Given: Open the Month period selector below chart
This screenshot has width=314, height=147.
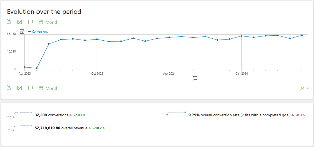Looking at the screenshot, I should (x=49, y=88).
